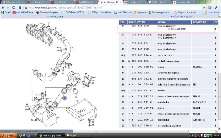The image size is (221, 138).
Task: Open the page menu dropdown
Action: coord(210,7)
